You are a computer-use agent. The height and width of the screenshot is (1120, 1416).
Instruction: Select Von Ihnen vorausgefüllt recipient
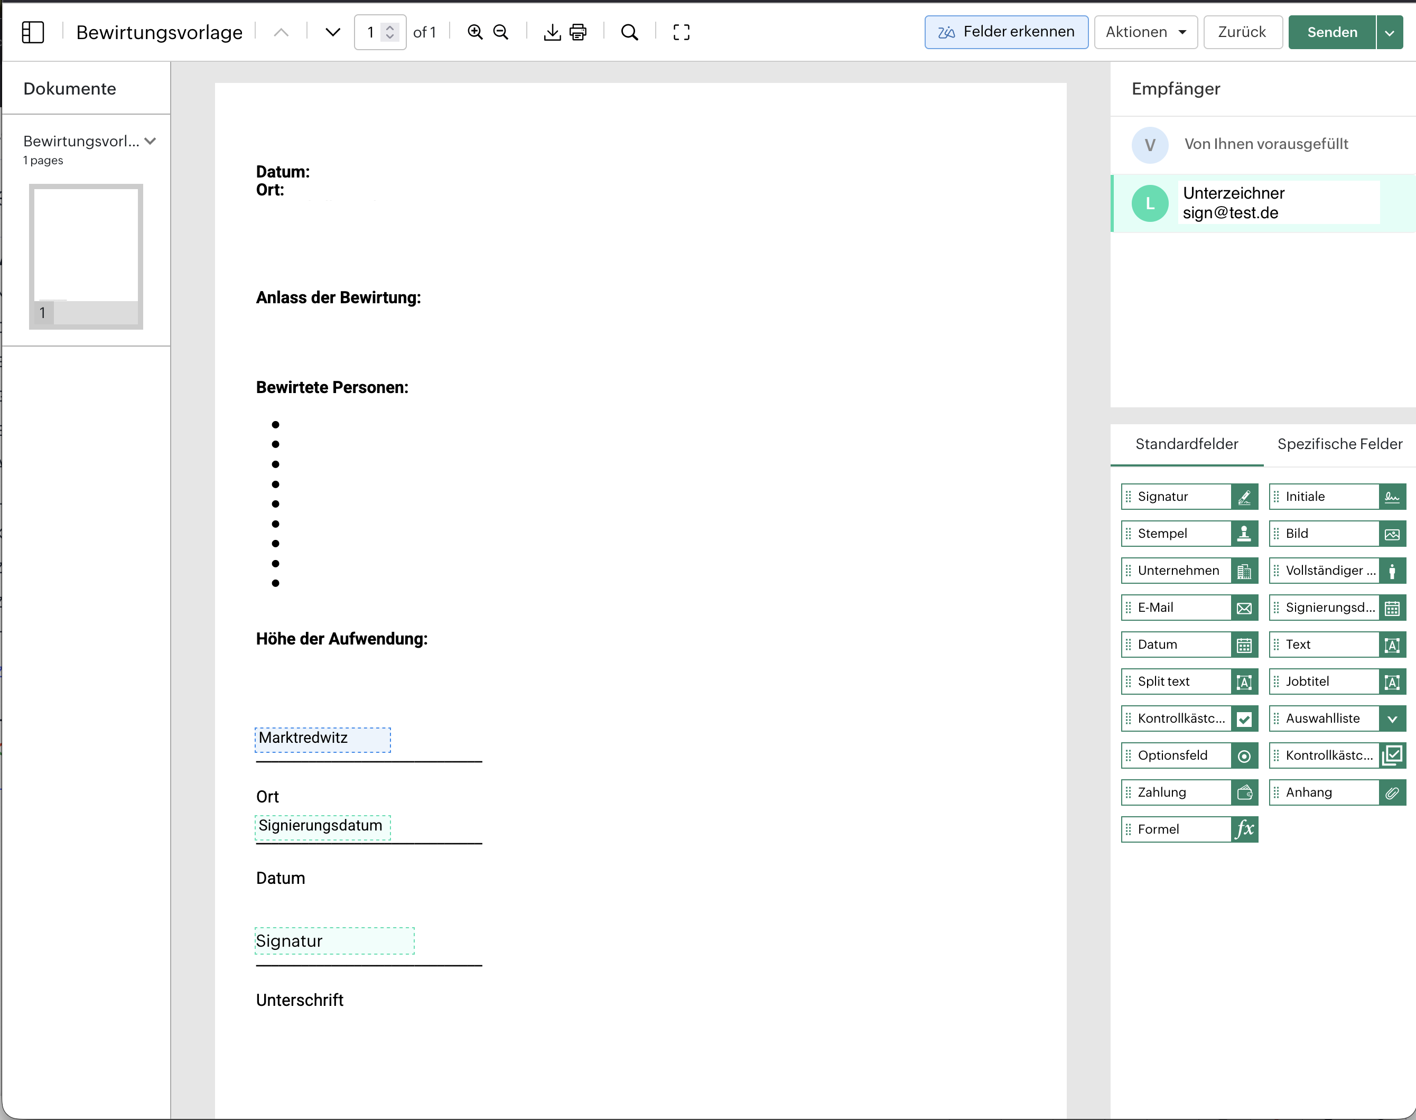coord(1263,145)
